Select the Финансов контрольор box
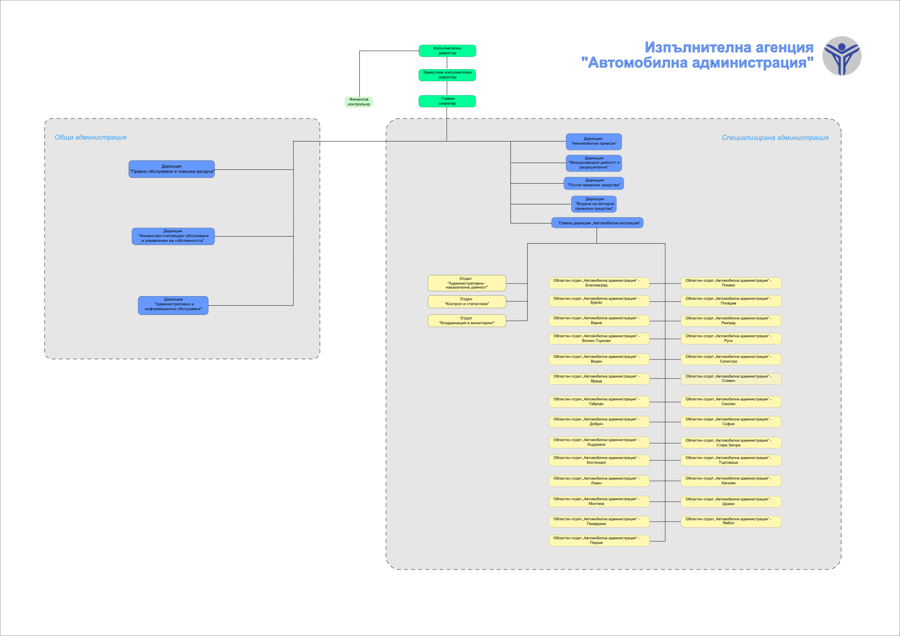 359,102
